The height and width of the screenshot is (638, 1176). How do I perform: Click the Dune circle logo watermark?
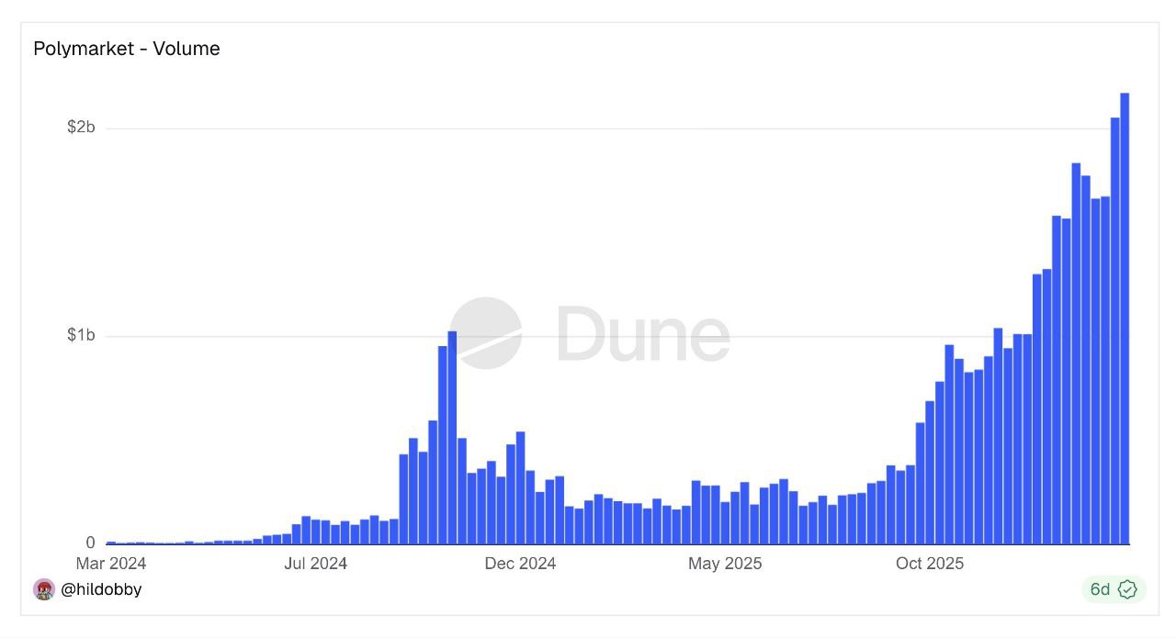point(485,333)
